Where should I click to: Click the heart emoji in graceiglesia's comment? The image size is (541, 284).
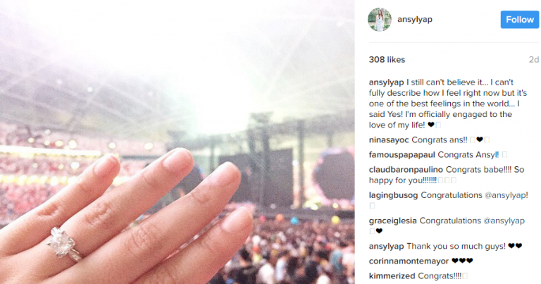(x=379, y=231)
